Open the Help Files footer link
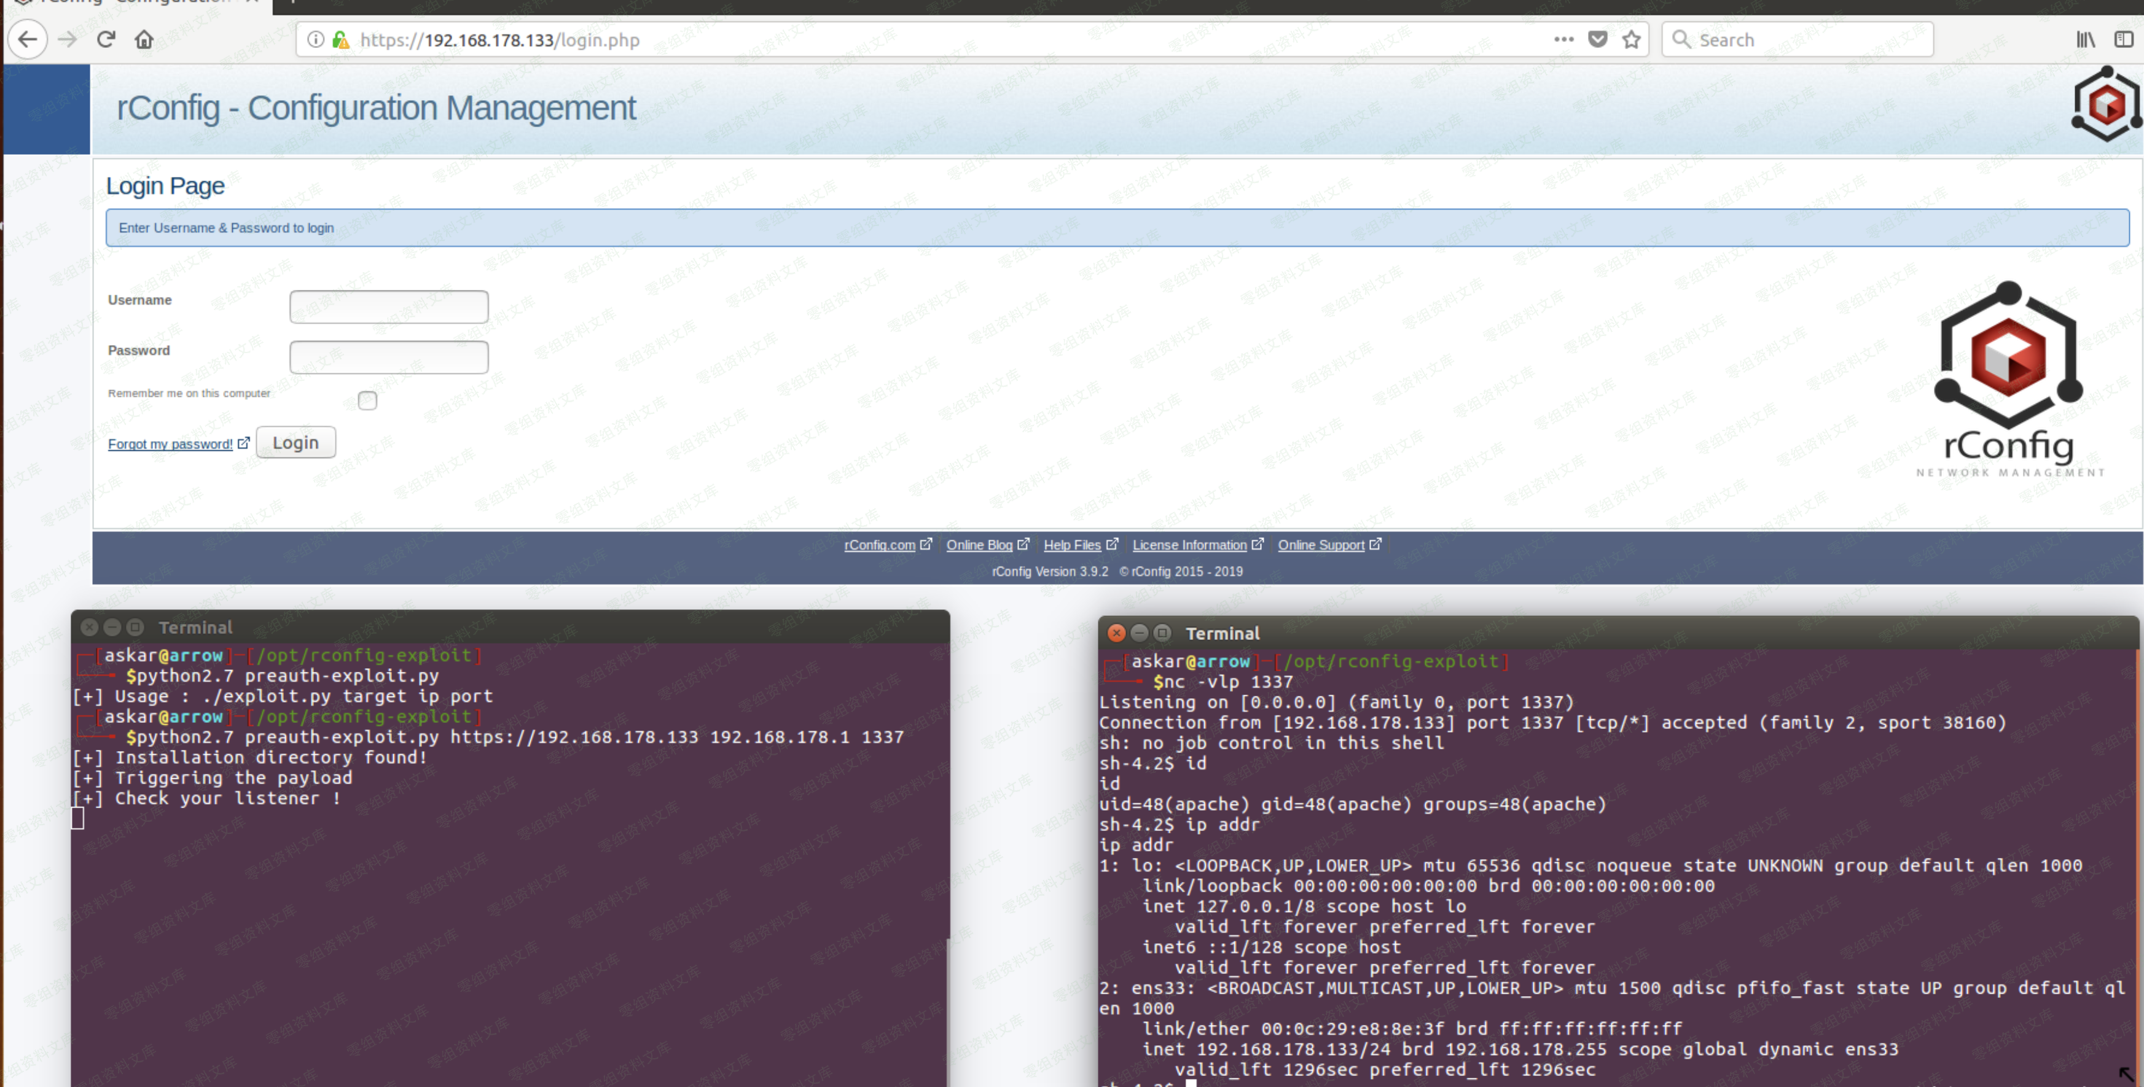Image resolution: width=2144 pixels, height=1087 pixels. coord(1072,545)
